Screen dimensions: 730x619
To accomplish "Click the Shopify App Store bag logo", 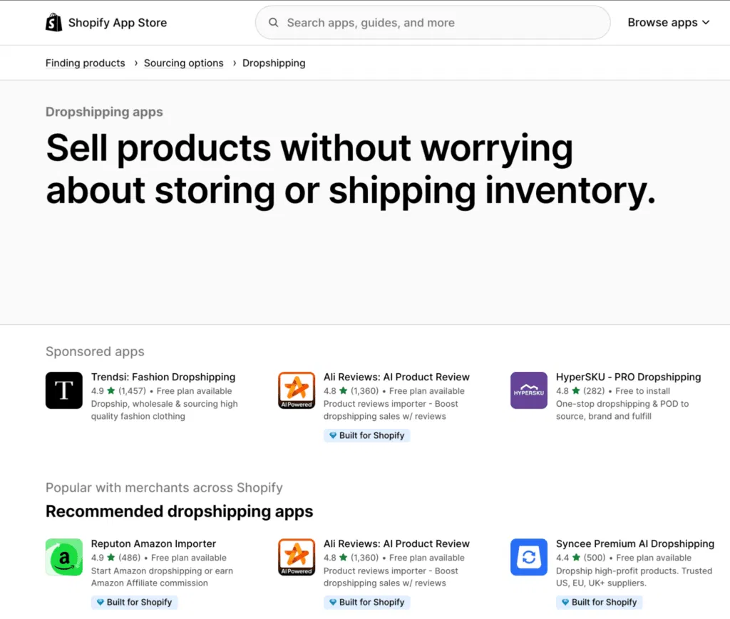I will tap(53, 22).
